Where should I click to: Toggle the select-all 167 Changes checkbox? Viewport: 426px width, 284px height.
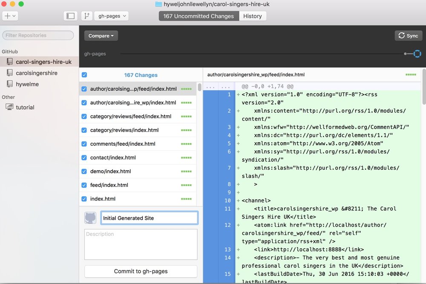click(x=84, y=75)
